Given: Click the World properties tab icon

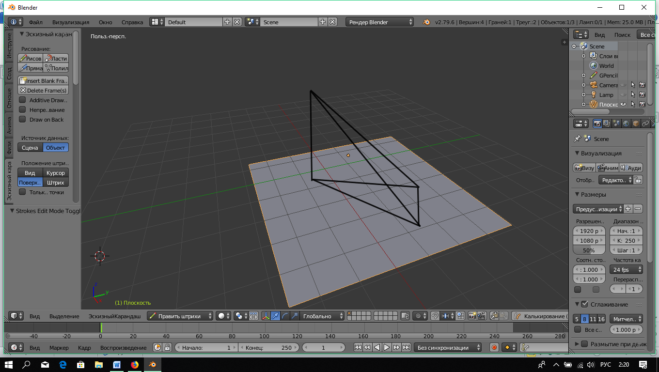Looking at the screenshot, I should pos(626,124).
